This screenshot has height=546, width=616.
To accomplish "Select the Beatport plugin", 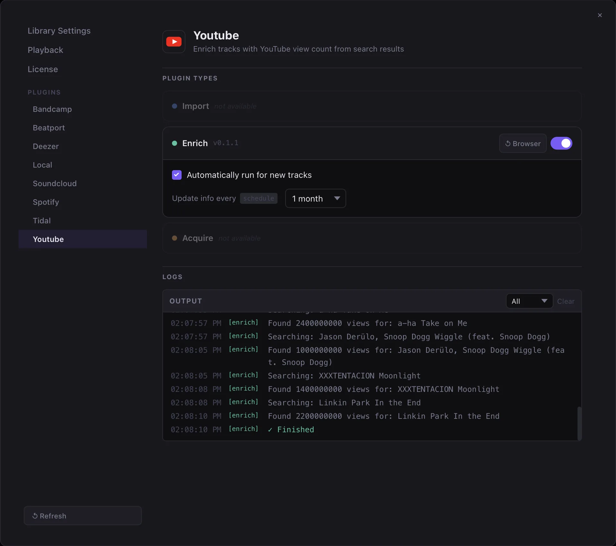I will pyautogui.click(x=83, y=128).
